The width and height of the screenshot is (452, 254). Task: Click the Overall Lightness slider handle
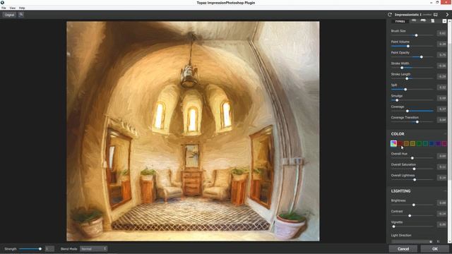pyautogui.click(x=415, y=180)
